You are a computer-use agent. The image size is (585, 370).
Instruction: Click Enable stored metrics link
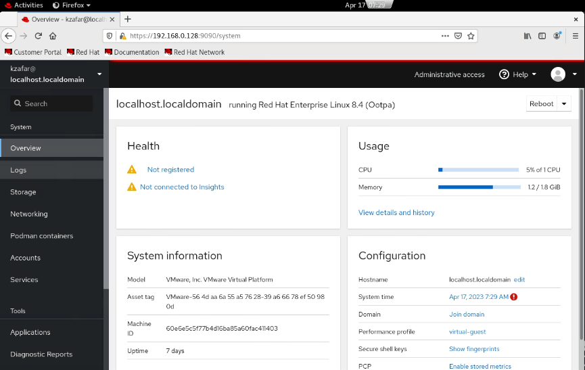click(479, 366)
